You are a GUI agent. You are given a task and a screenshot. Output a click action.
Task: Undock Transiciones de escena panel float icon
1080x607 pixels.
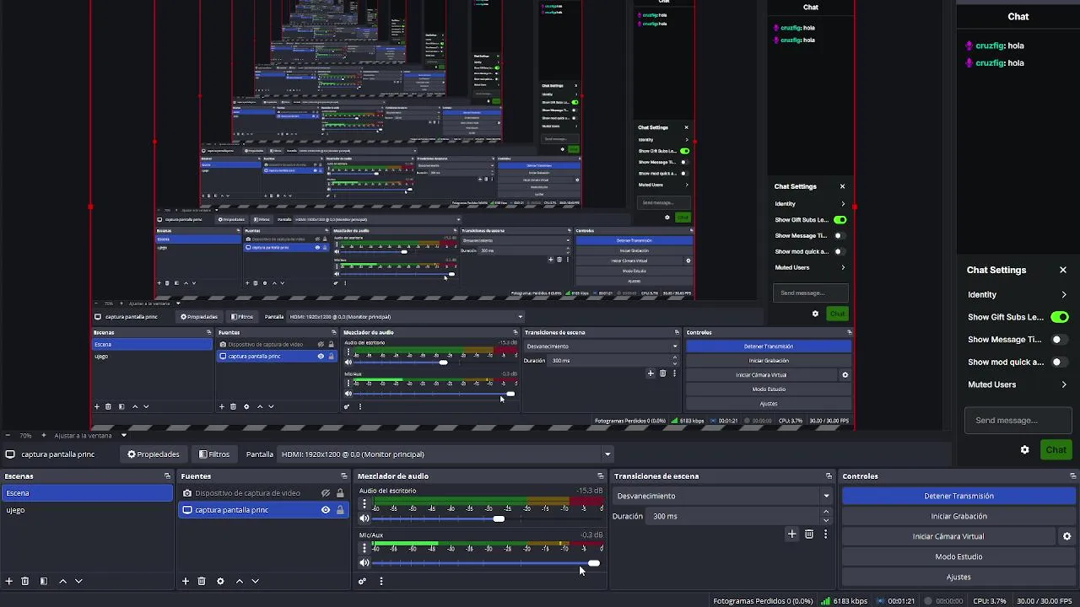click(829, 476)
